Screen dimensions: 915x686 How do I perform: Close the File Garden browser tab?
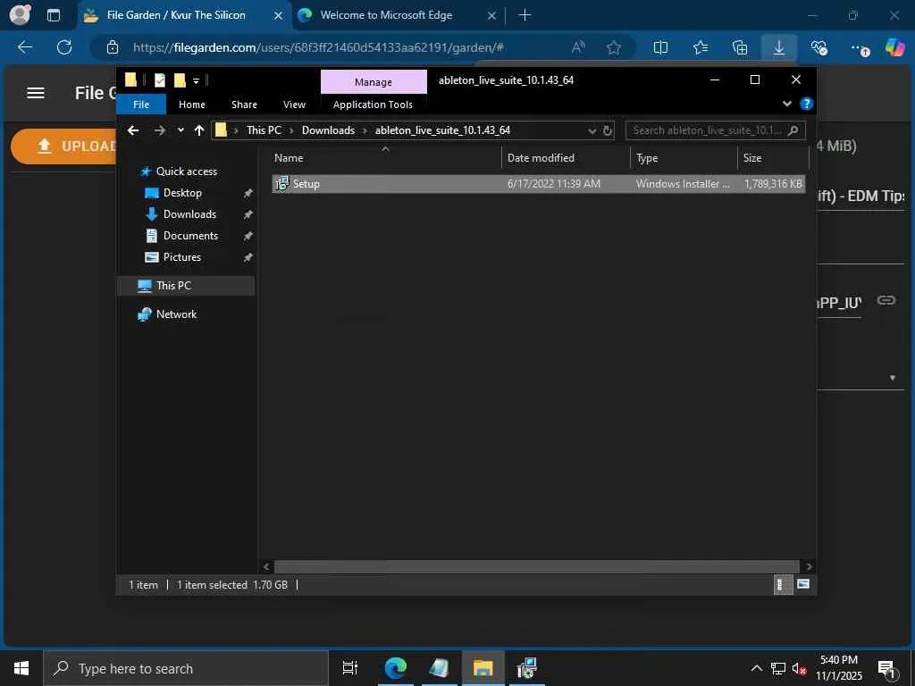click(x=279, y=16)
